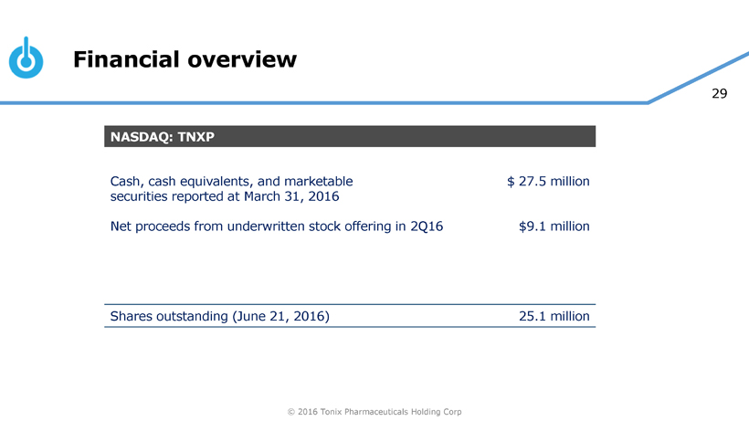Click the "Cash, cash equivalents, and marketable" line

pos(230,181)
